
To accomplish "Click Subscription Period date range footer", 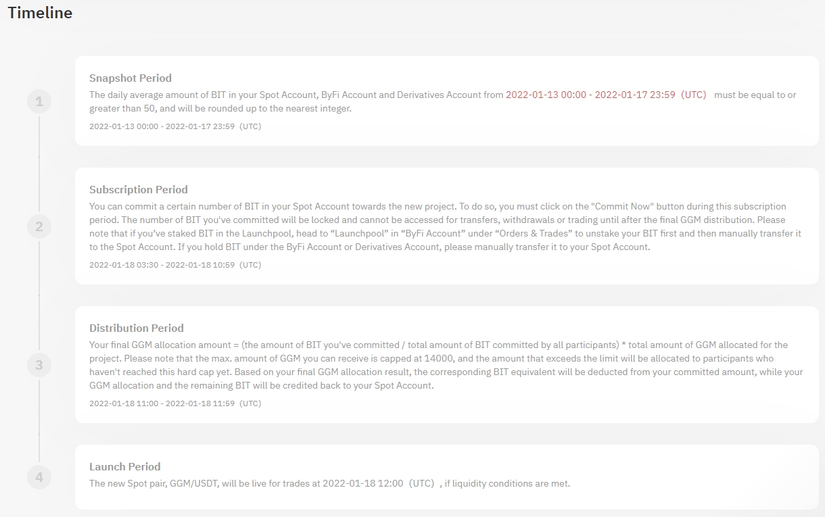I will (x=175, y=265).
